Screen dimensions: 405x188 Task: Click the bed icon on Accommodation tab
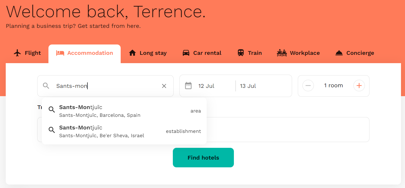60,53
